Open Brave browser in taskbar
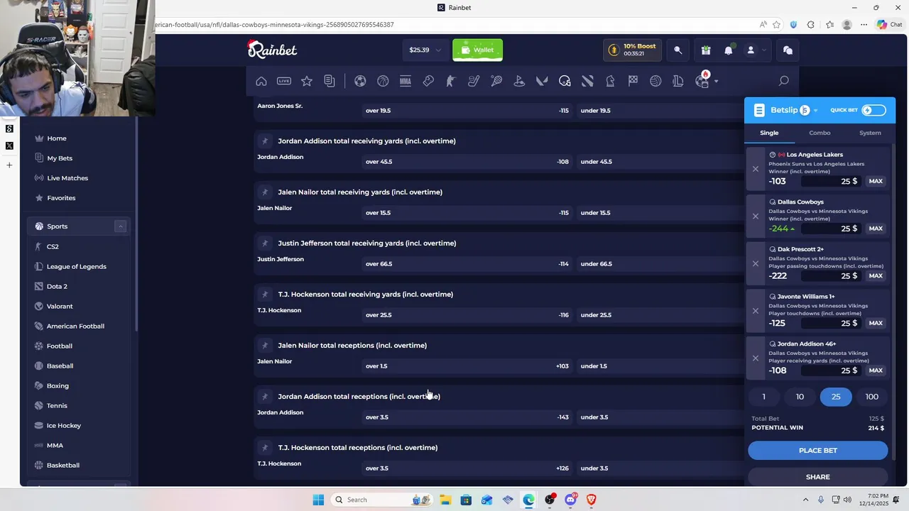Viewport: 909px width, 511px height. 591,500
